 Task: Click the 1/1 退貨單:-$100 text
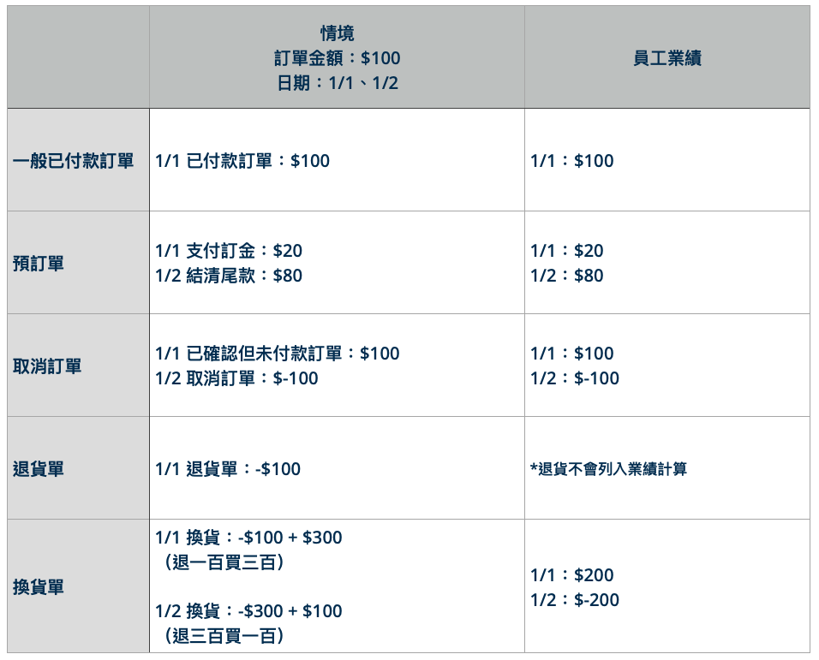tap(228, 468)
